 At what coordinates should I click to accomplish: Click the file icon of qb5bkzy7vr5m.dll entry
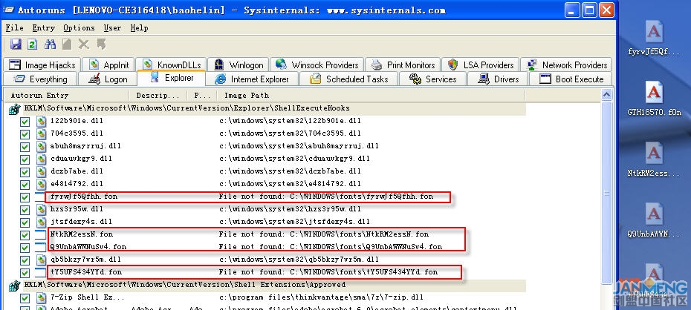pos(41,260)
